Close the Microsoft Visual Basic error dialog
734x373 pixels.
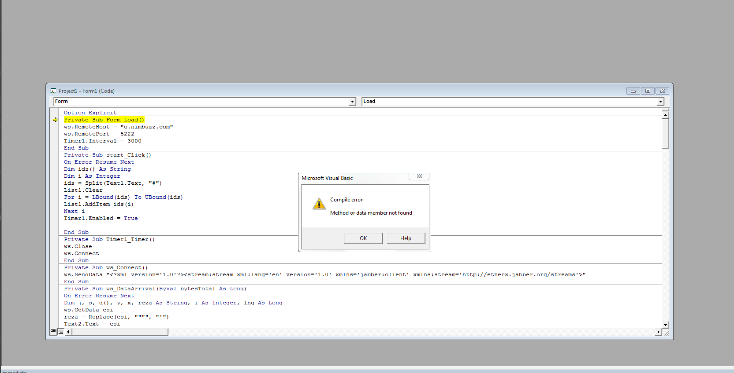pos(419,176)
